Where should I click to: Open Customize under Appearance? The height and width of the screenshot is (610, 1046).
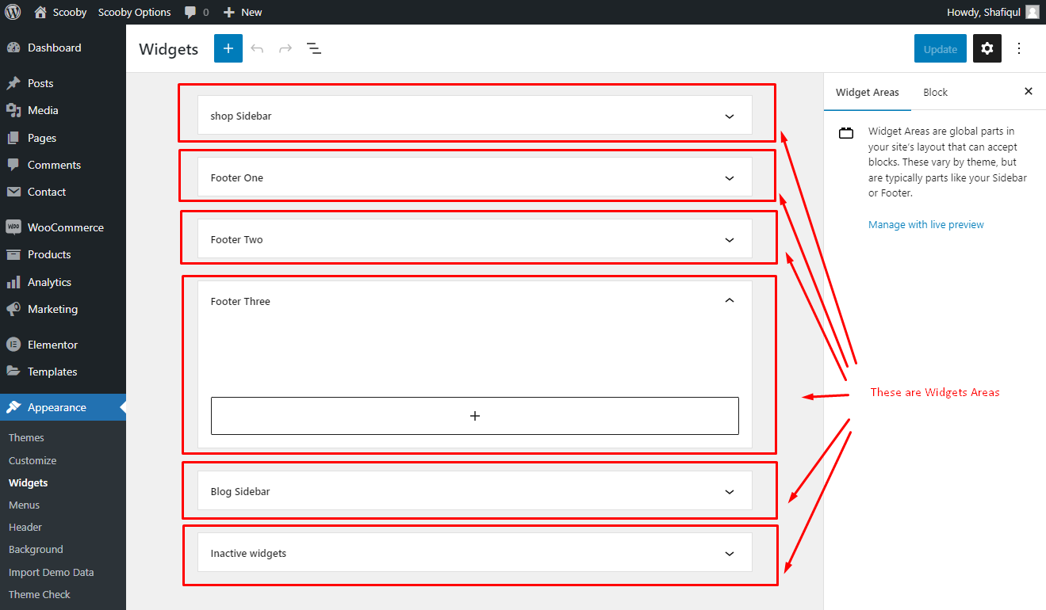click(x=33, y=460)
